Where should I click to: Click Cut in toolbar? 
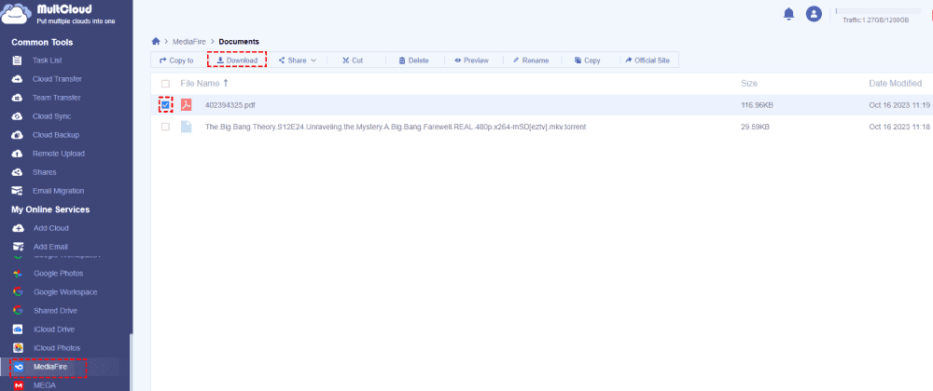click(x=353, y=61)
